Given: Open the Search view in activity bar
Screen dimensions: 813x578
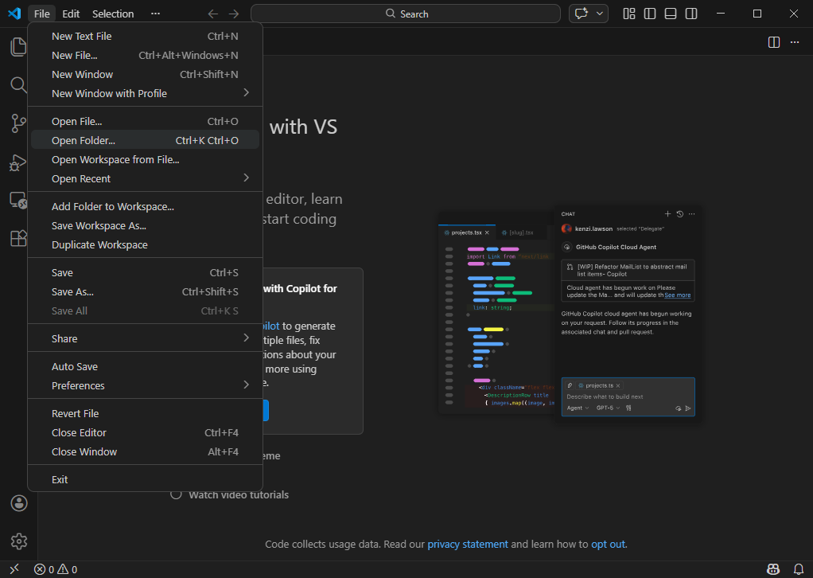Looking at the screenshot, I should point(18,85).
